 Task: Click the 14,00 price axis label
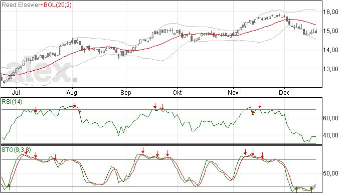(x=330, y=50)
